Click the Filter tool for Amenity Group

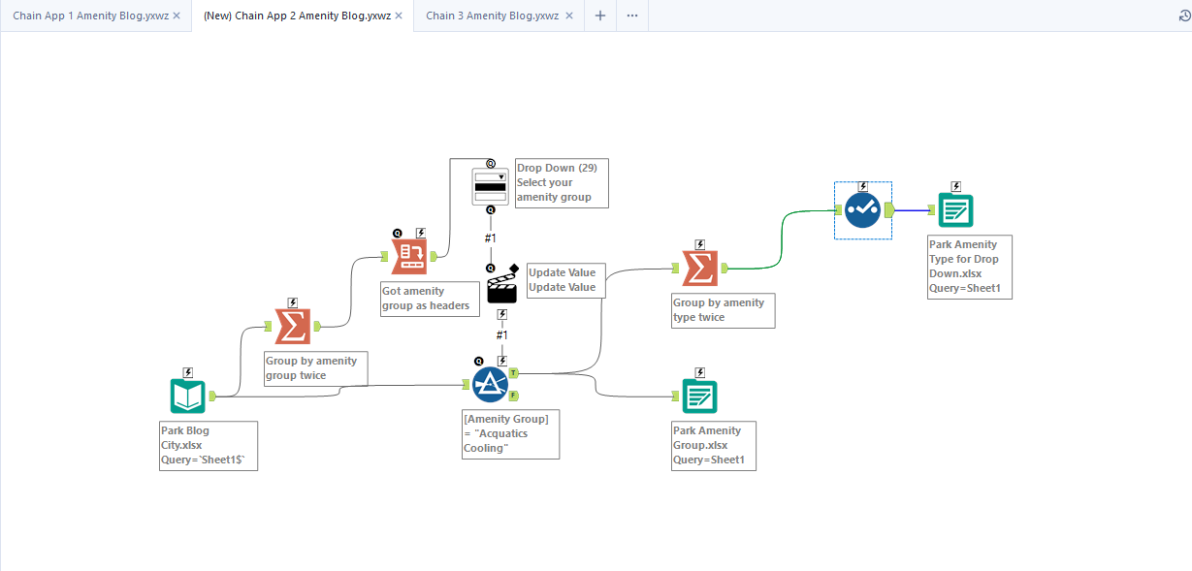(x=490, y=384)
